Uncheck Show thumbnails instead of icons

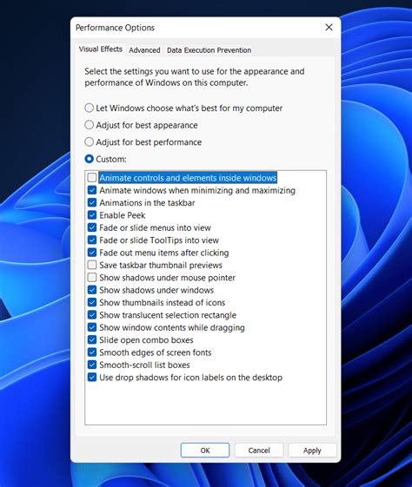click(x=92, y=302)
